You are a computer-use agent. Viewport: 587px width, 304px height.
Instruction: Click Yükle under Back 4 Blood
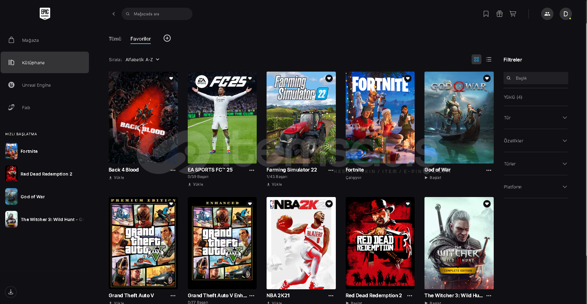(x=117, y=178)
